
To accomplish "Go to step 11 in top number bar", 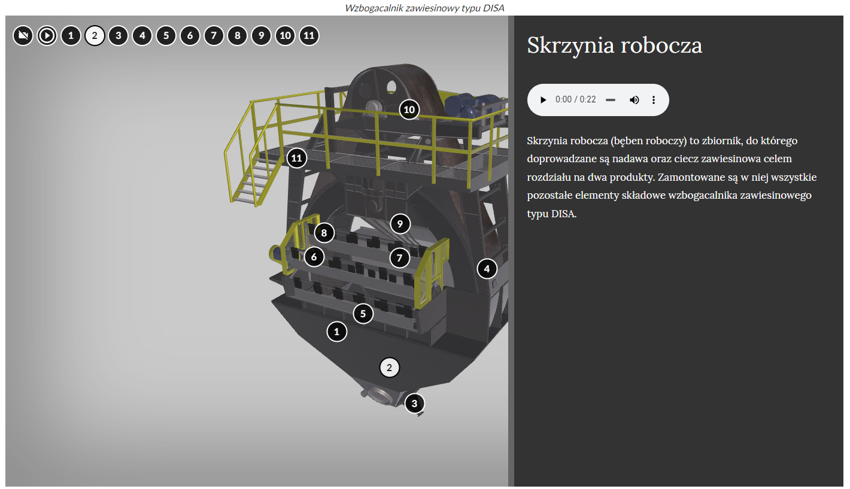I will click(308, 36).
